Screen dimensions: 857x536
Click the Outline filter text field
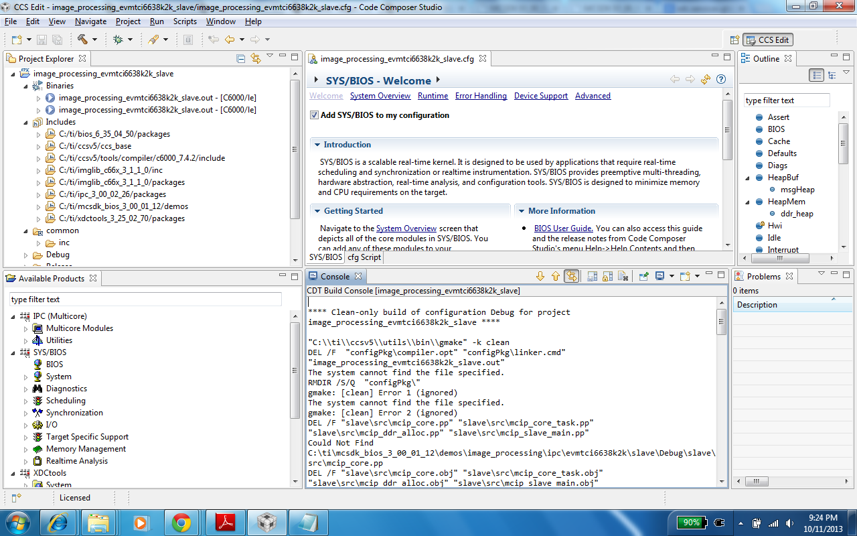coord(787,100)
